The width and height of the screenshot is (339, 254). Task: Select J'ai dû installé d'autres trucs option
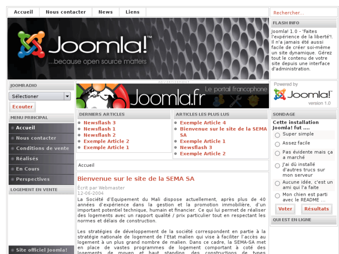coord(277,165)
